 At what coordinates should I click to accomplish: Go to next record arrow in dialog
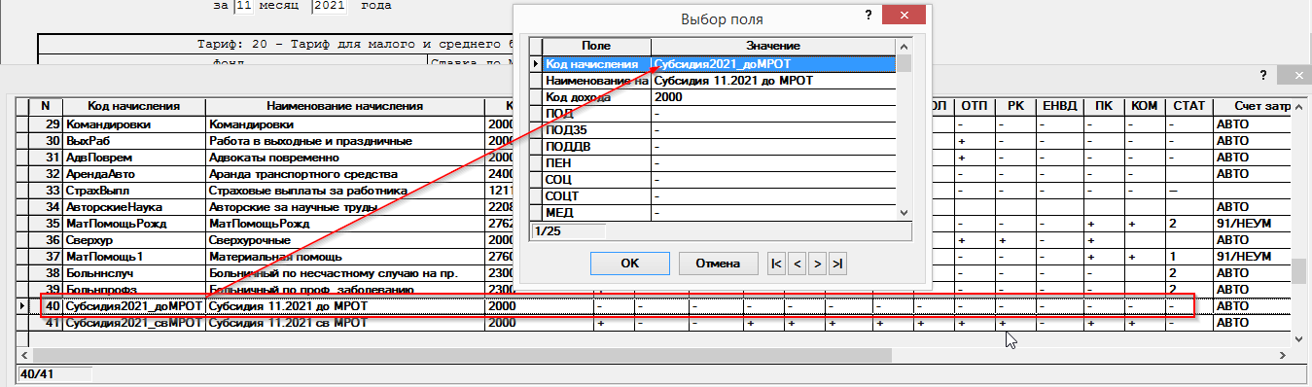[x=817, y=263]
